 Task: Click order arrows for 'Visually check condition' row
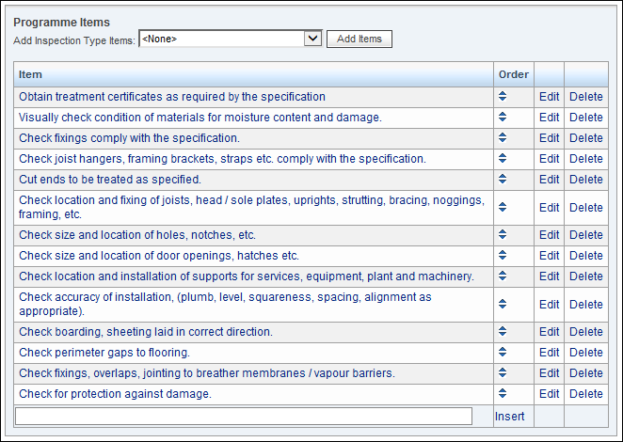[503, 117]
